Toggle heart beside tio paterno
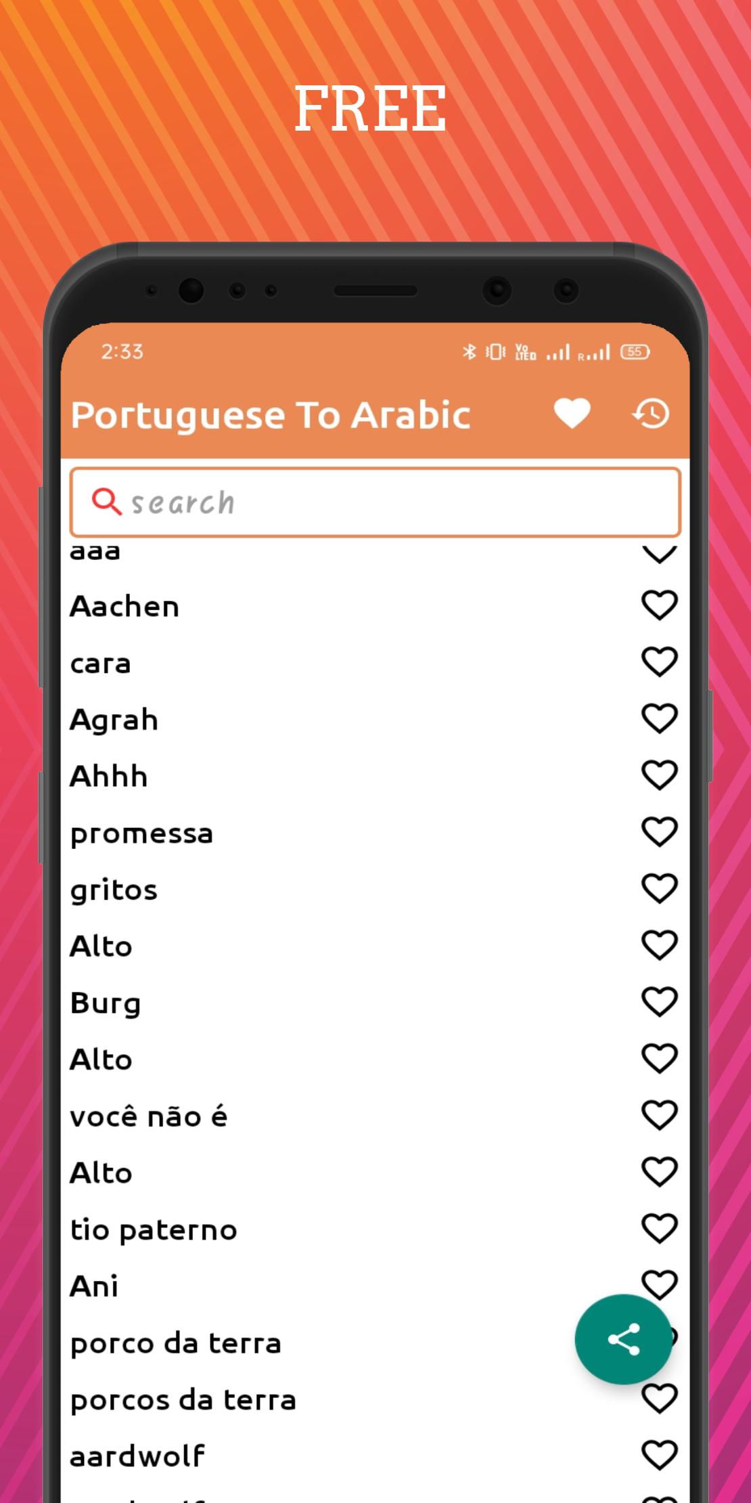Viewport: 751px width, 1503px height. click(660, 1229)
